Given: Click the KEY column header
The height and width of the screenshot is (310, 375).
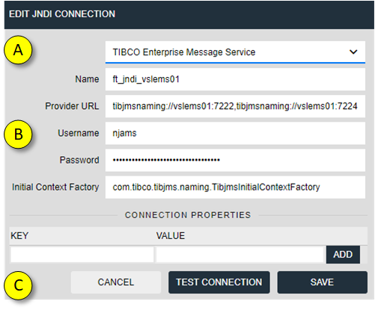Looking at the screenshot, I should [x=19, y=235].
